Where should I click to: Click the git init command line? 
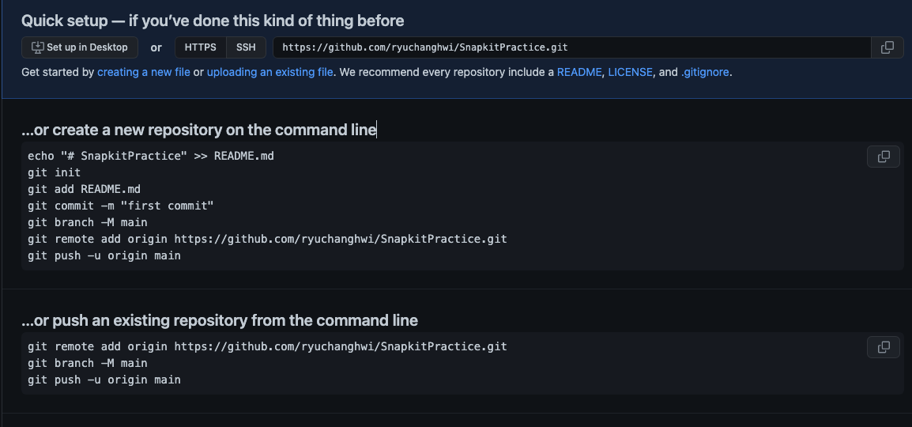point(55,172)
